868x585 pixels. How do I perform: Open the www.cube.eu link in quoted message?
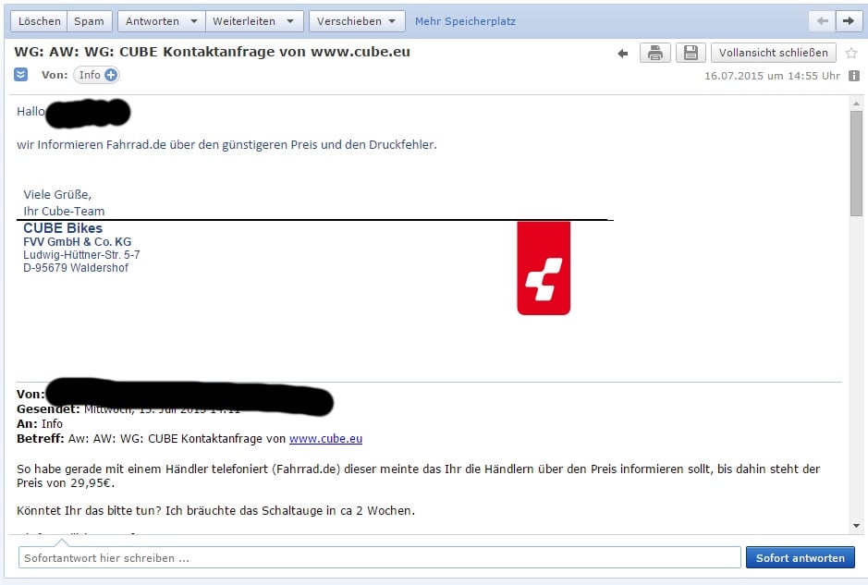click(325, 438)
